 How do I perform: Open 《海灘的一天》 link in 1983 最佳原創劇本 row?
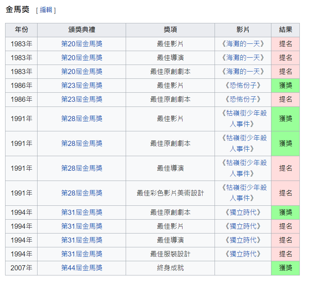click(x=243, y=72)
